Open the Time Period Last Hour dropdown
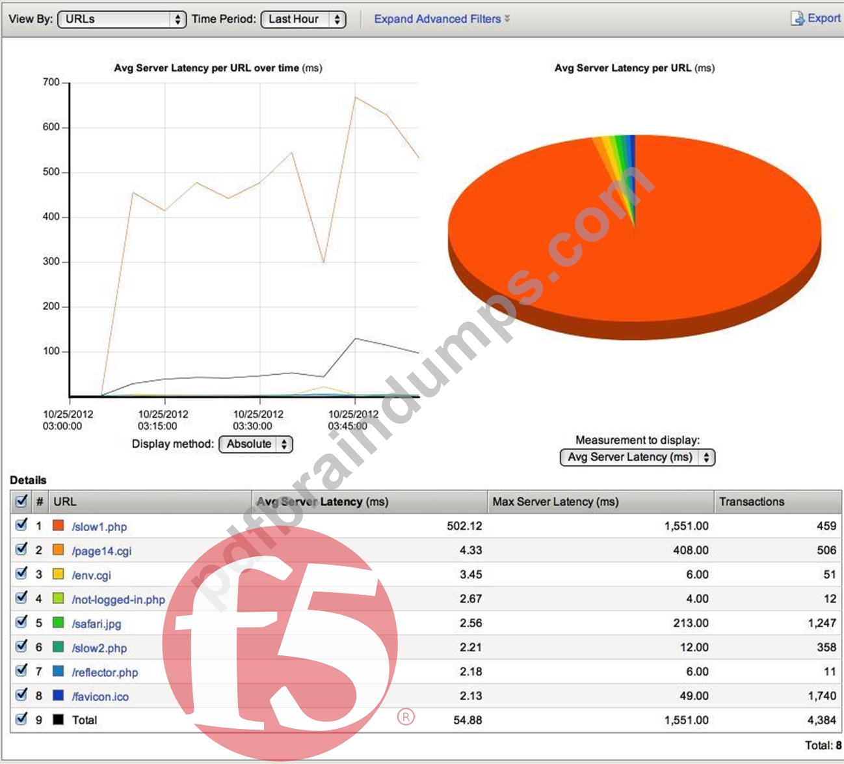 coord(303,20)
